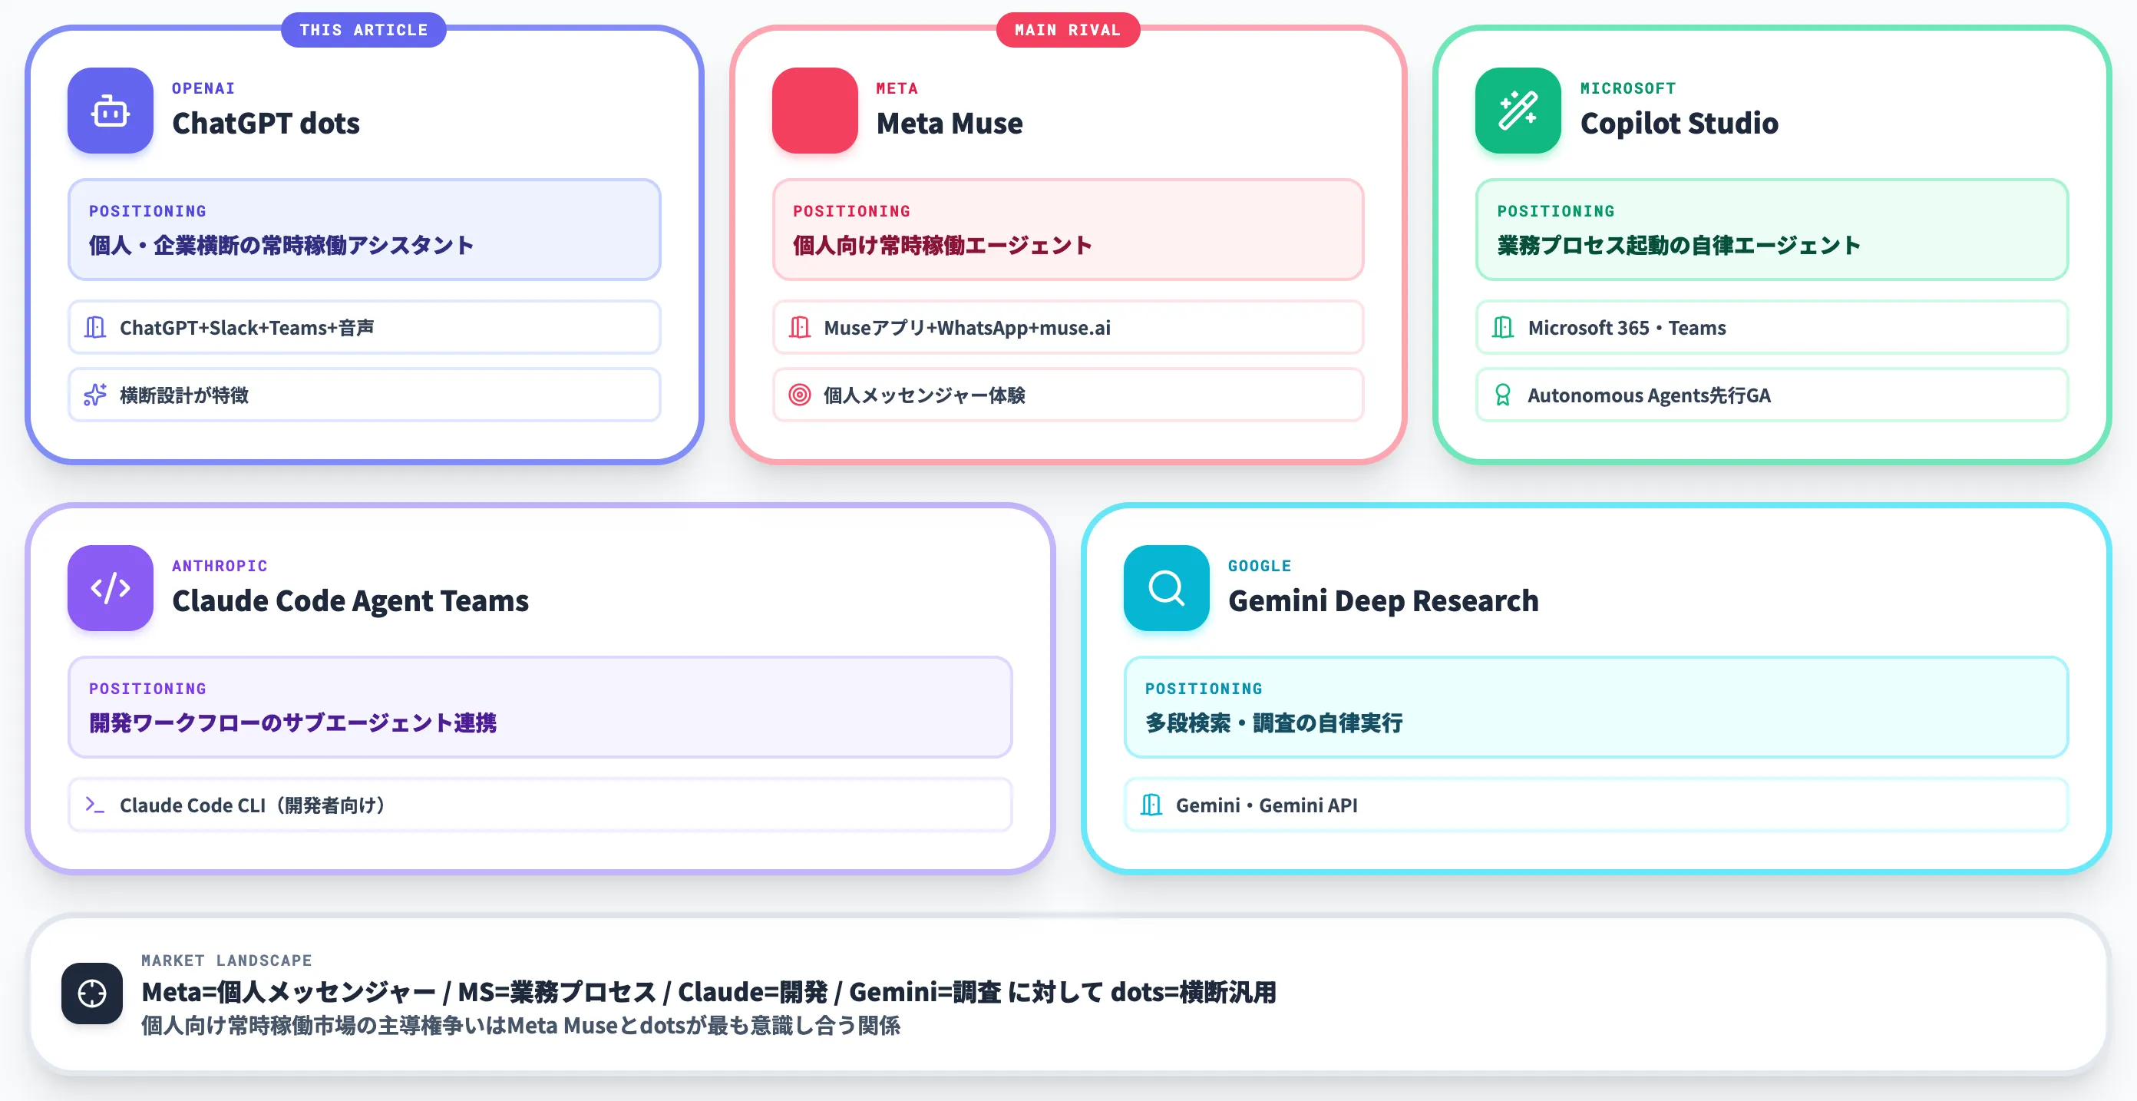
Task: Click 業務プロセス起動の自律エージェント positioning text
Action: 1678,245
